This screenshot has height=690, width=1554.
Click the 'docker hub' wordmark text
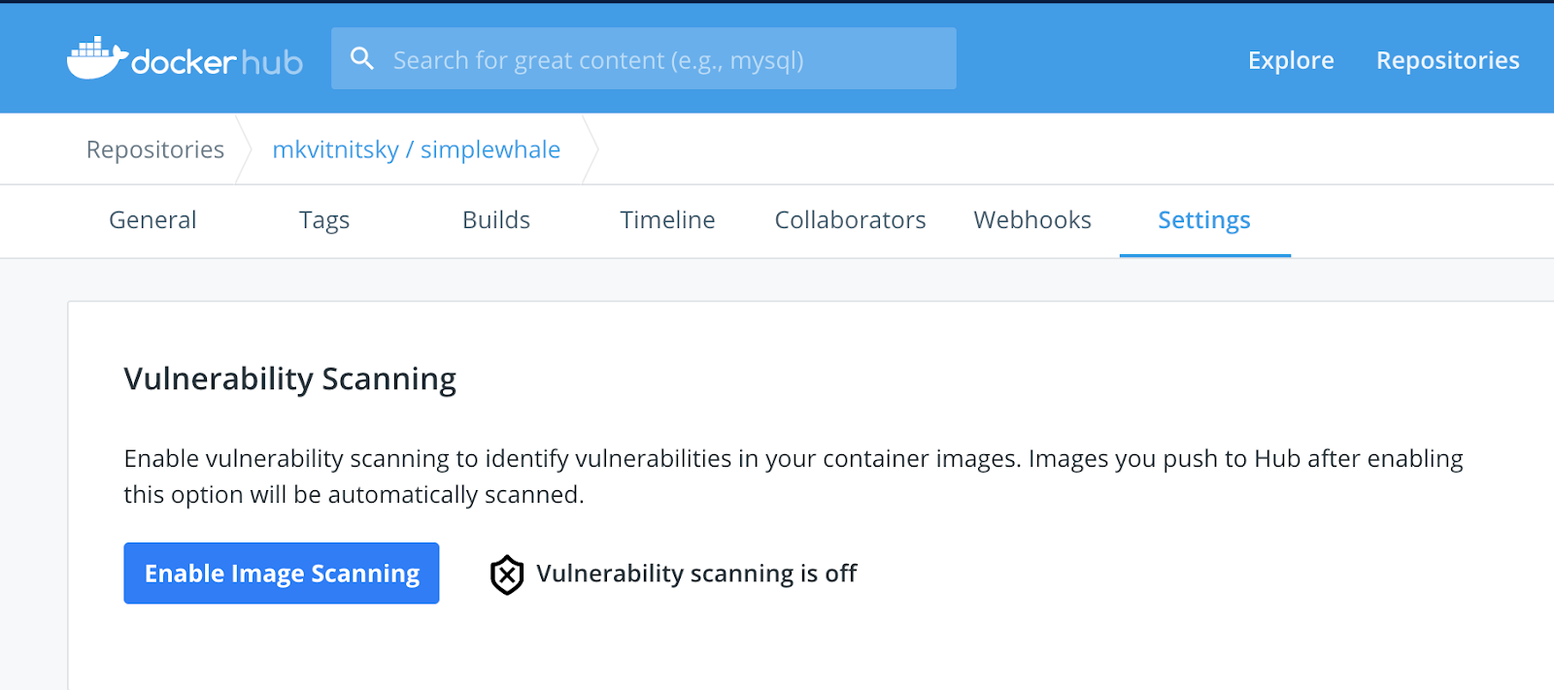(217, 62)
